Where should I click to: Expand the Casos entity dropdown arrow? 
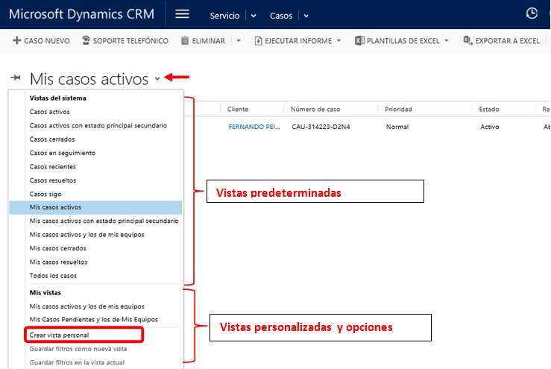(x=306, y=16)
